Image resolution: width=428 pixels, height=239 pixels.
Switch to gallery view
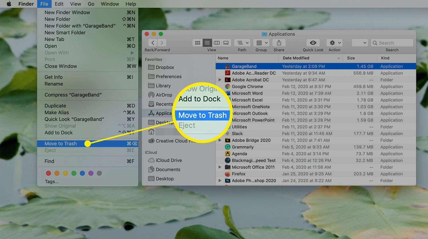226,43
